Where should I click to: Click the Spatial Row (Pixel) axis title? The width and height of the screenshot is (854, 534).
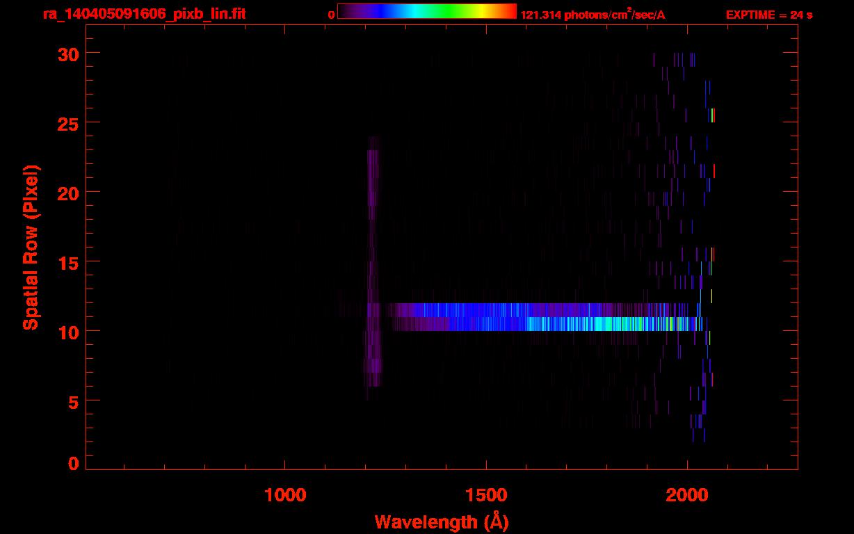point(31,247)
